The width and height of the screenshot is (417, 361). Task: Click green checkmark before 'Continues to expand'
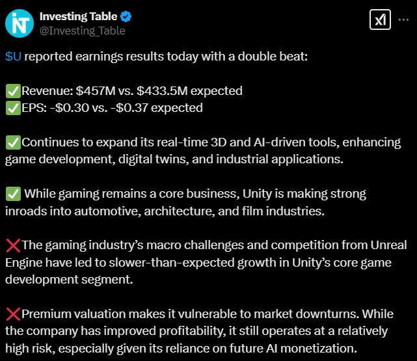click(12, 142)
